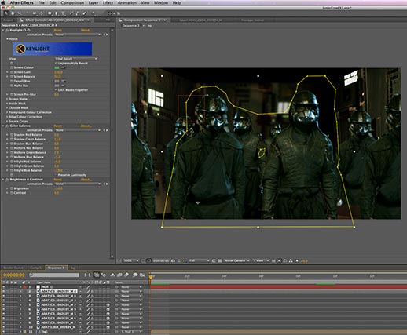407x335 pixels.
Task: Expand Inside Mask group
Action: [7, 104]
